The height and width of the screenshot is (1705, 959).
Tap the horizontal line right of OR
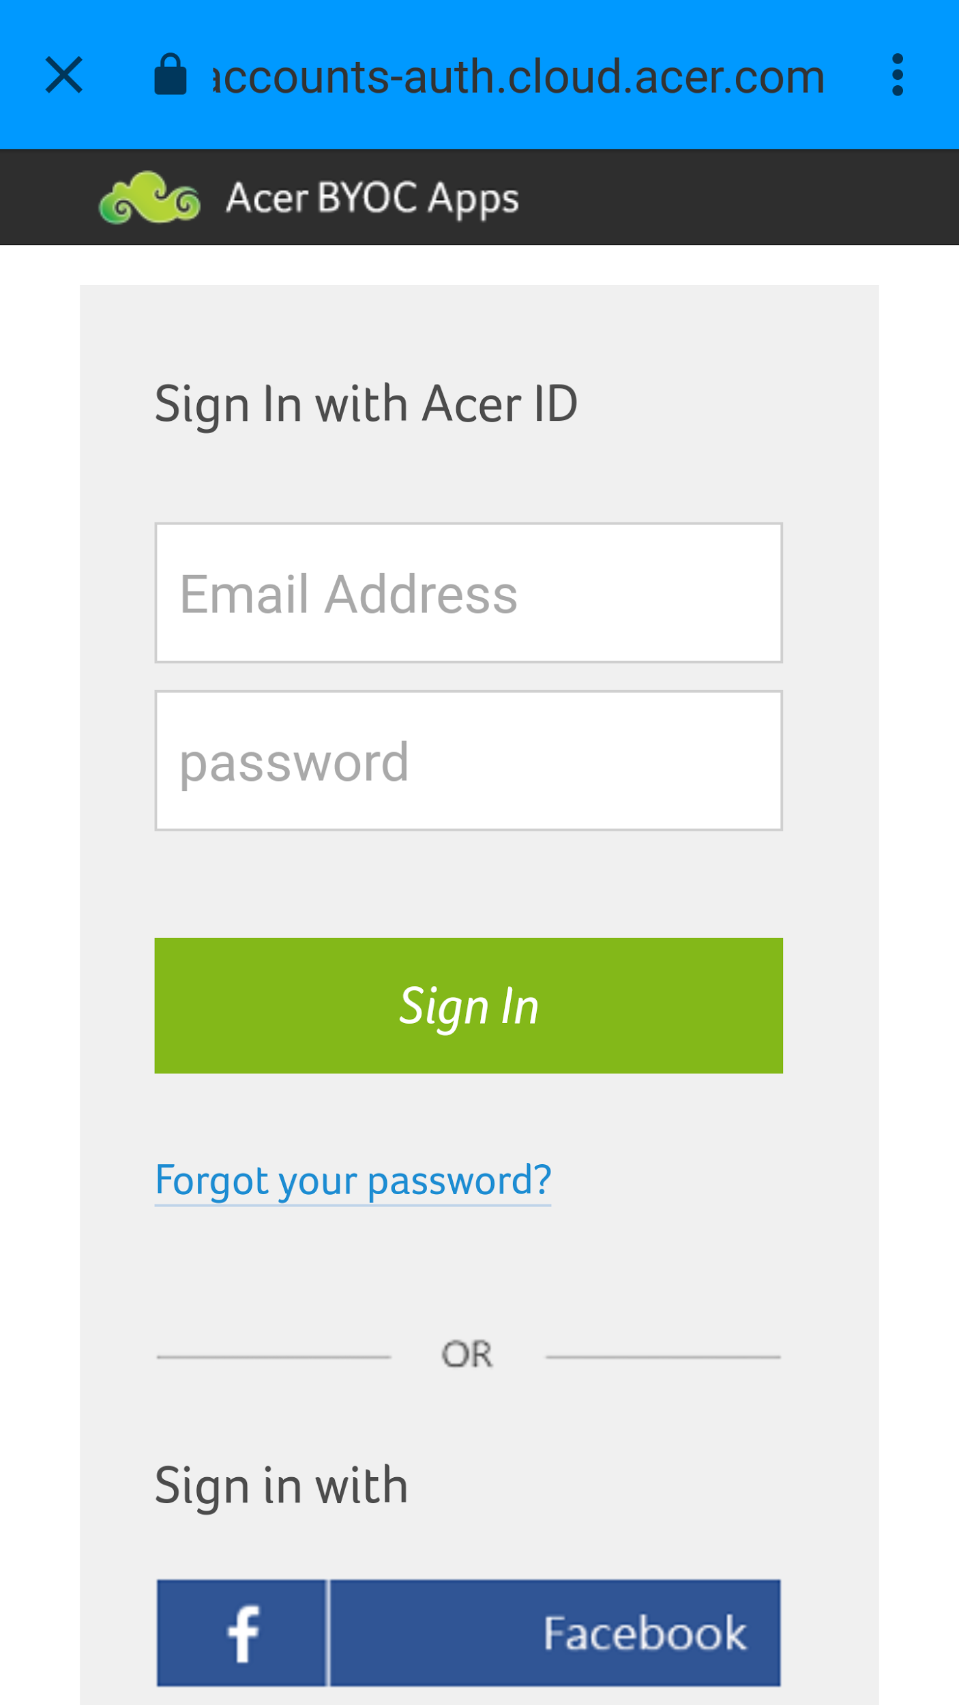663,1357
